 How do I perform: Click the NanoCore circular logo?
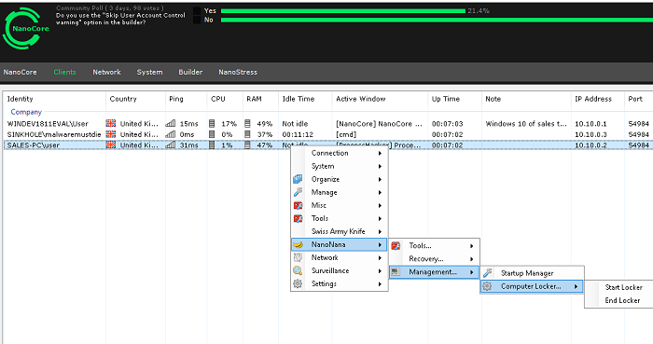[x=26, y=28]
